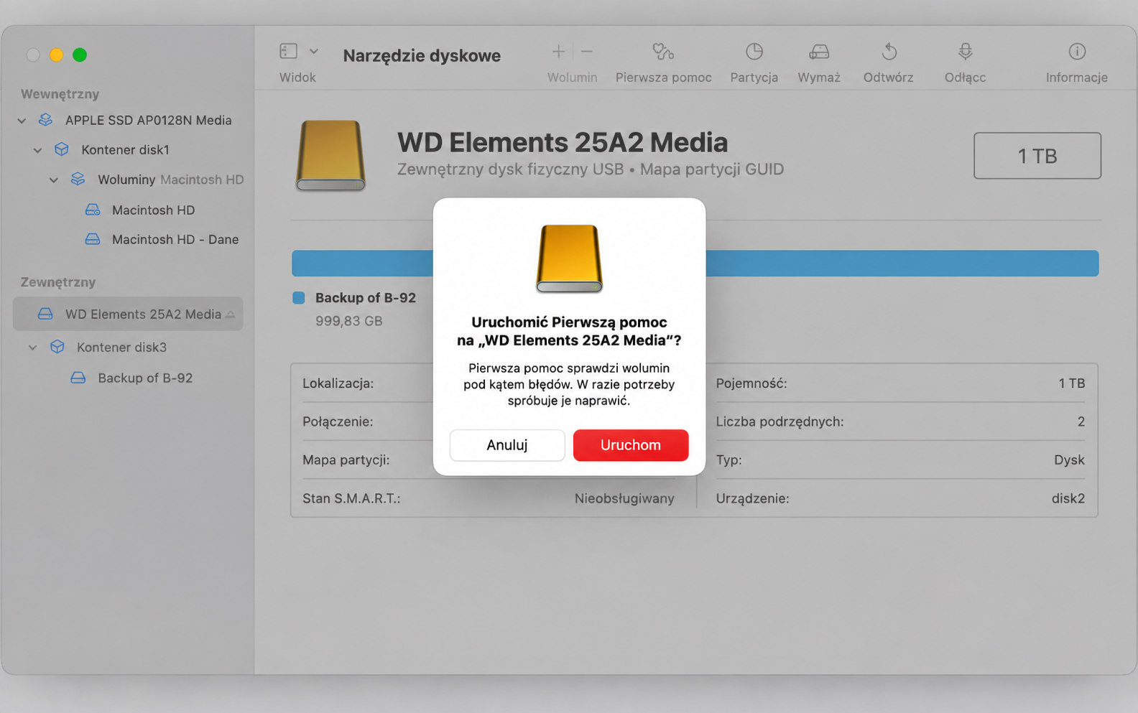Click the Wolumin toolbar label
Screen dimensions: 1138x713
click(x=572, y=78)
